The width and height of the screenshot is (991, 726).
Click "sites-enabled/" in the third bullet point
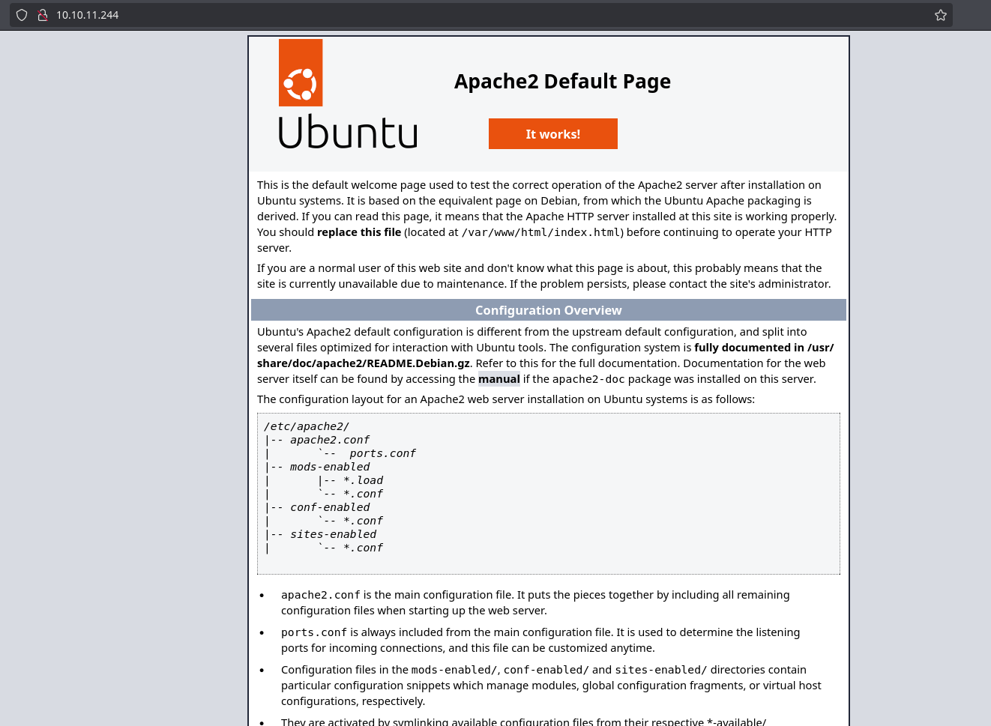point(661,670)
